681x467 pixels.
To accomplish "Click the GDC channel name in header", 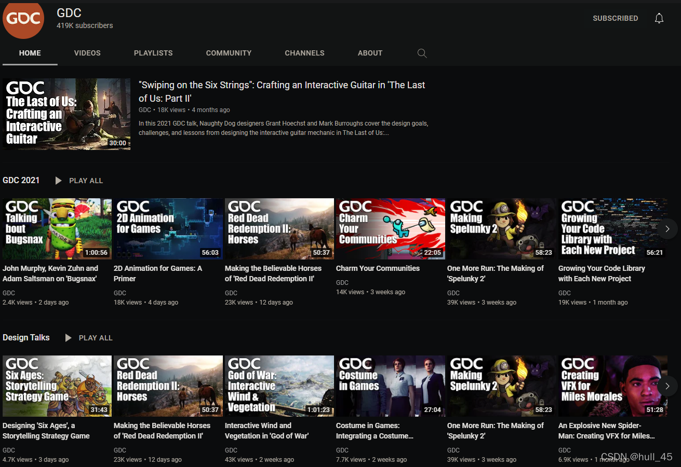I will click(69, 13).
